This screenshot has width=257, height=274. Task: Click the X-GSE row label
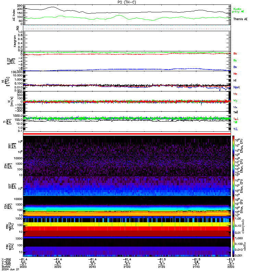6,259
